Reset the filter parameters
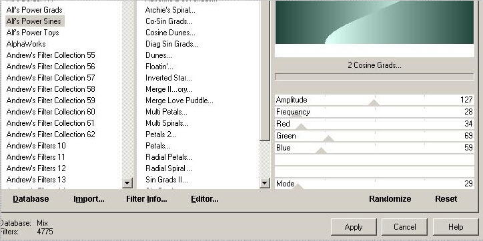 446,199
